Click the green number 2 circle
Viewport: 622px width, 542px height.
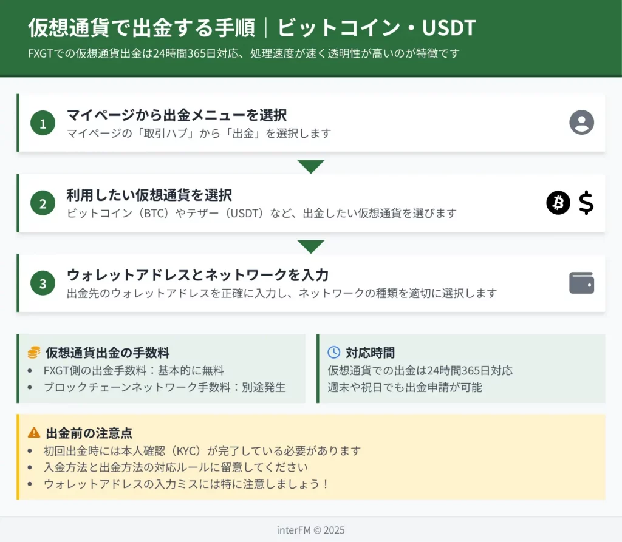click(x=43, y=204)
